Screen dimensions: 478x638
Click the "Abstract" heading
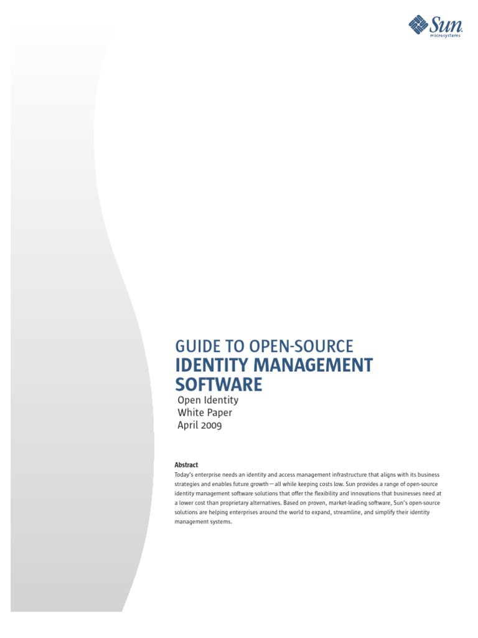186,465
